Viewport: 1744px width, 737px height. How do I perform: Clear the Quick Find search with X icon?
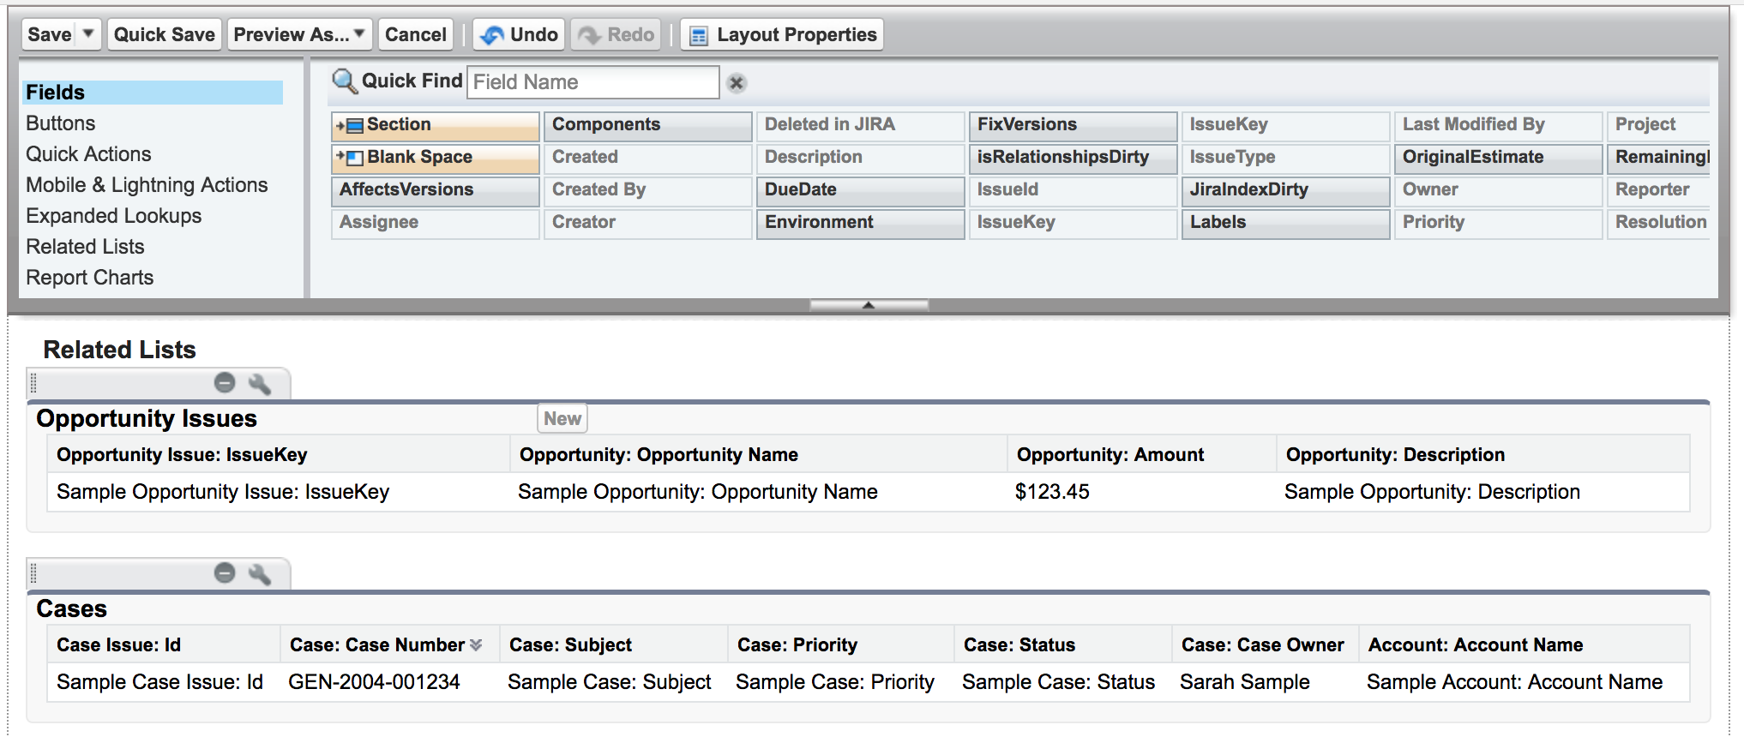(736, 83)
